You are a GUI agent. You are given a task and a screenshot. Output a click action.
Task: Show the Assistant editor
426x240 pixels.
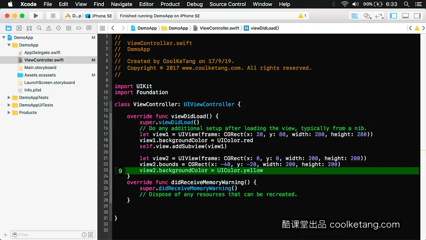367,16
